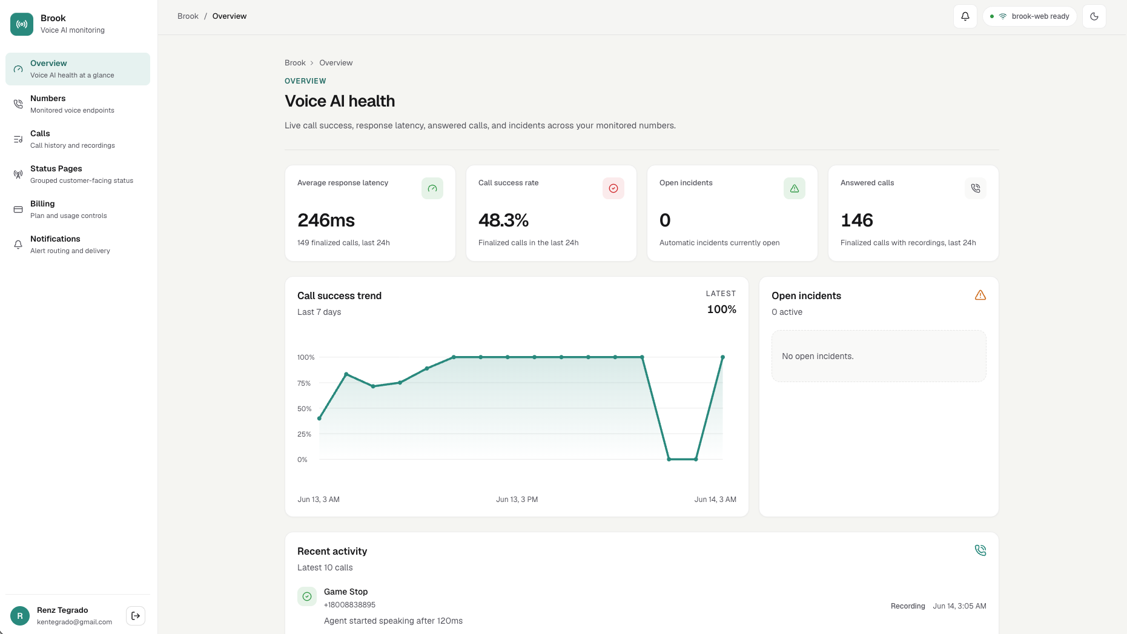
Task: Click the Jun 14, 3:05 AM timestamp
Action: [959, 606]
